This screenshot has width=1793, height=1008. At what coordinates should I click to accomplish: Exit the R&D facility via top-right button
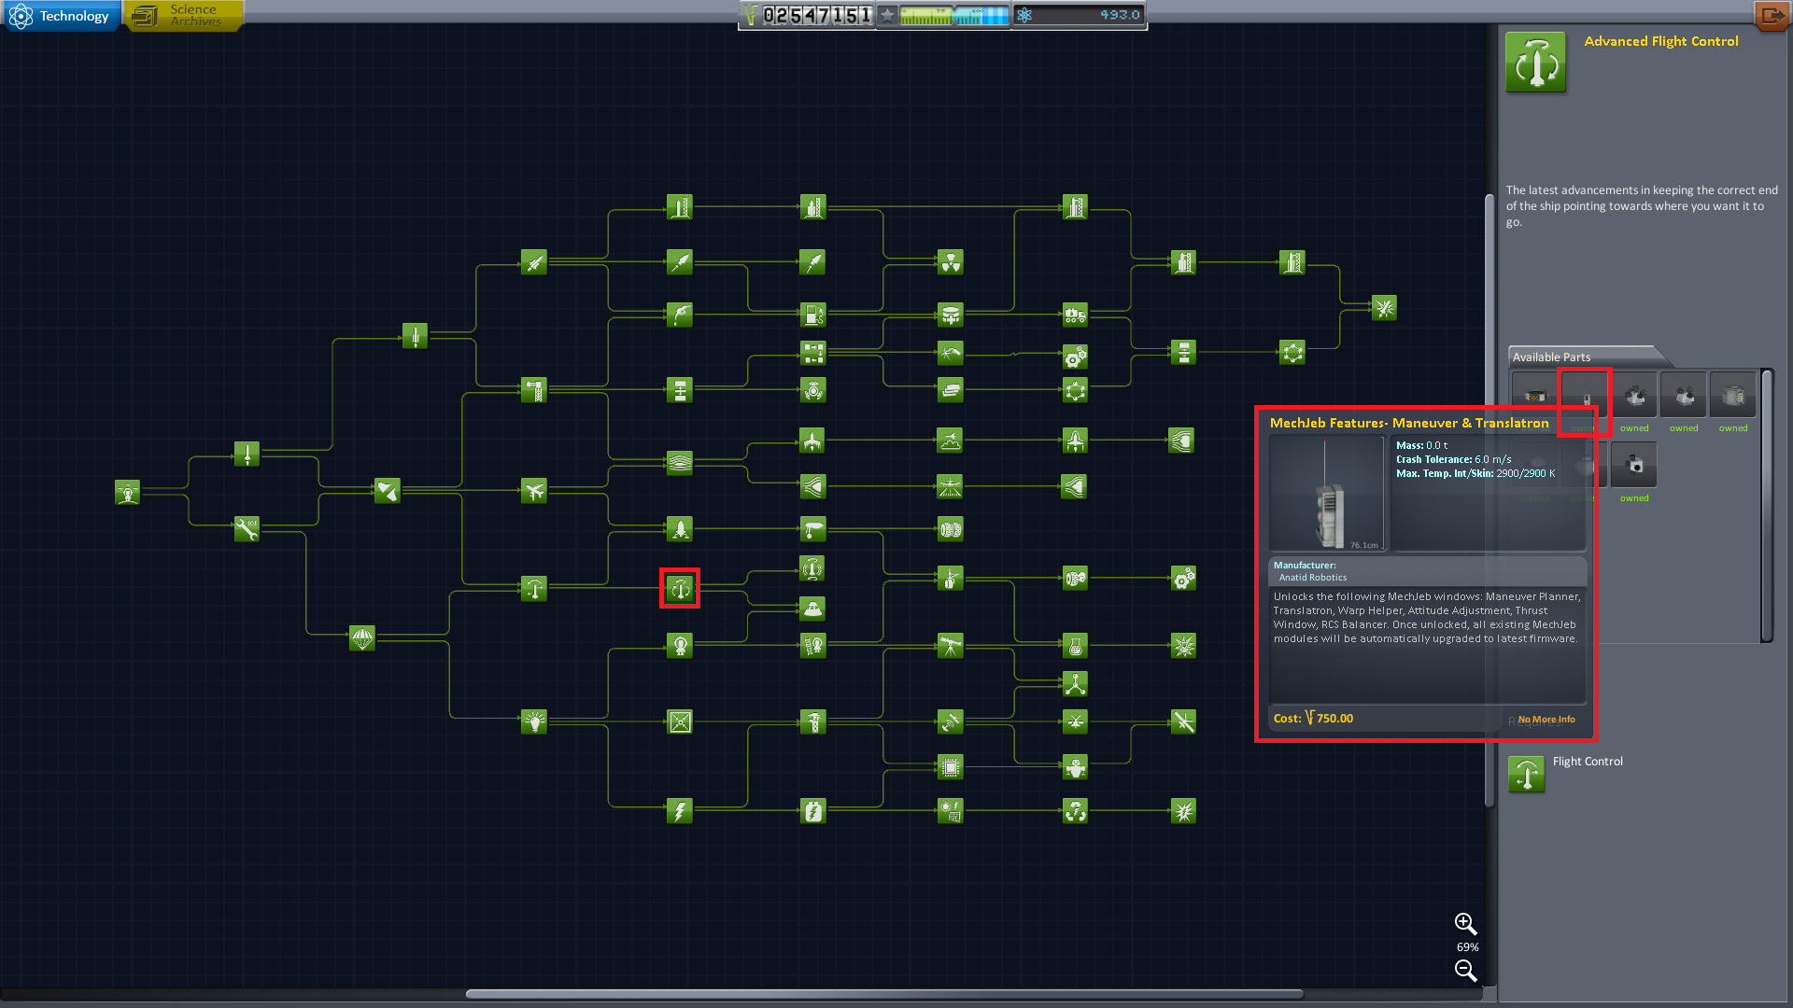(1771, 16)
